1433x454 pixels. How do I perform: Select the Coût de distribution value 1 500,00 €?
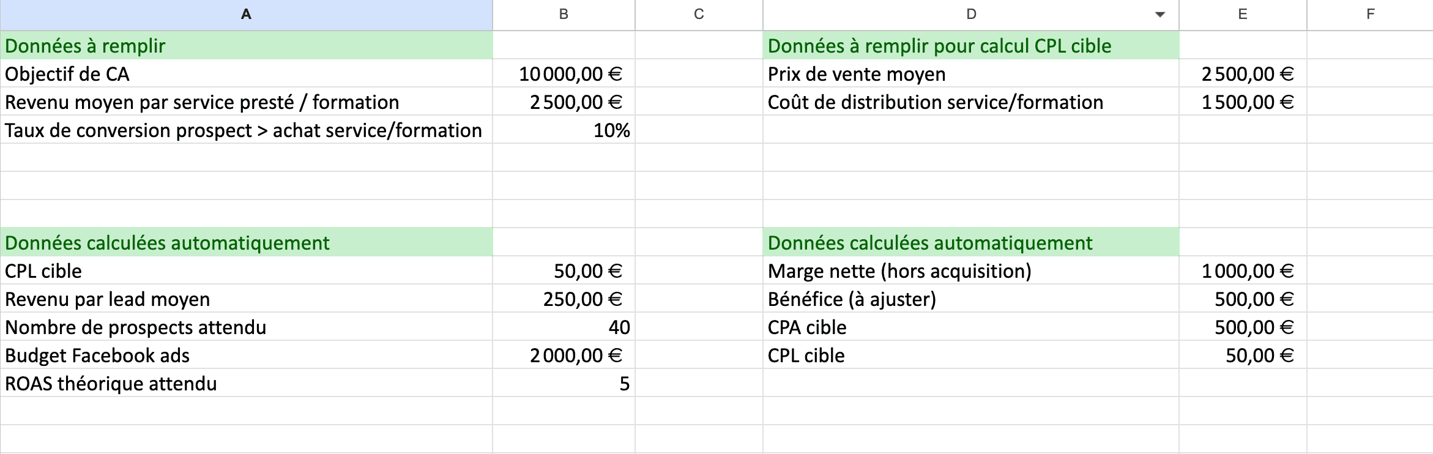point(1242,102)
